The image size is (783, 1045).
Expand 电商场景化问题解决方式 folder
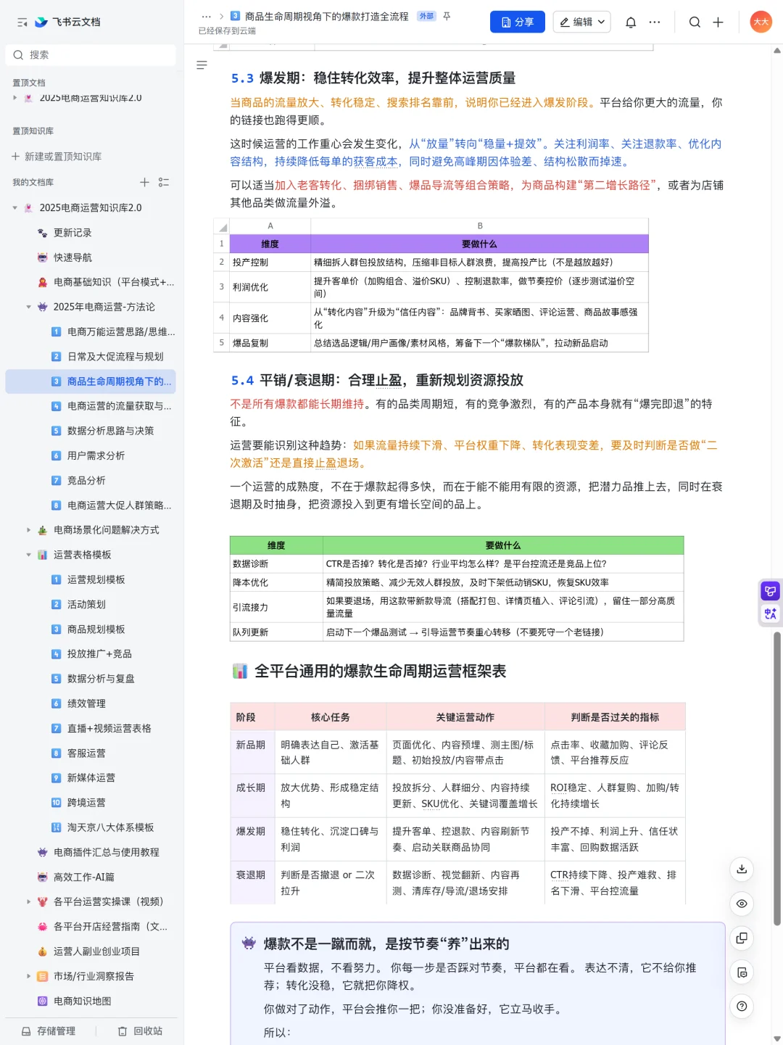(29, 530)
